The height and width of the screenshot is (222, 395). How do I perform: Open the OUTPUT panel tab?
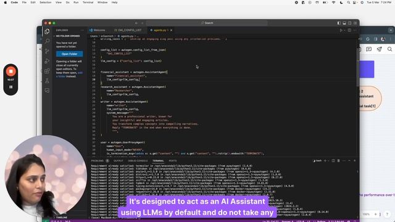(x=118, y=160)
